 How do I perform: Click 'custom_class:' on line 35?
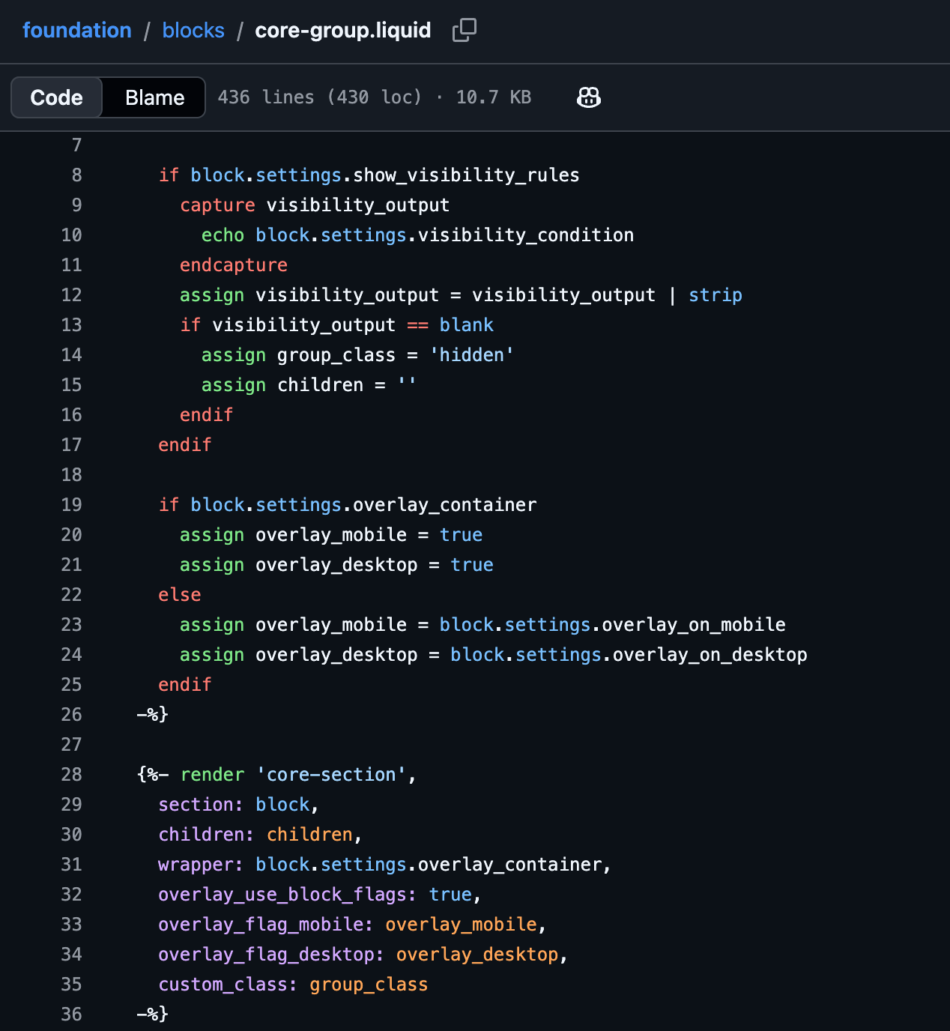pos(228,985)
